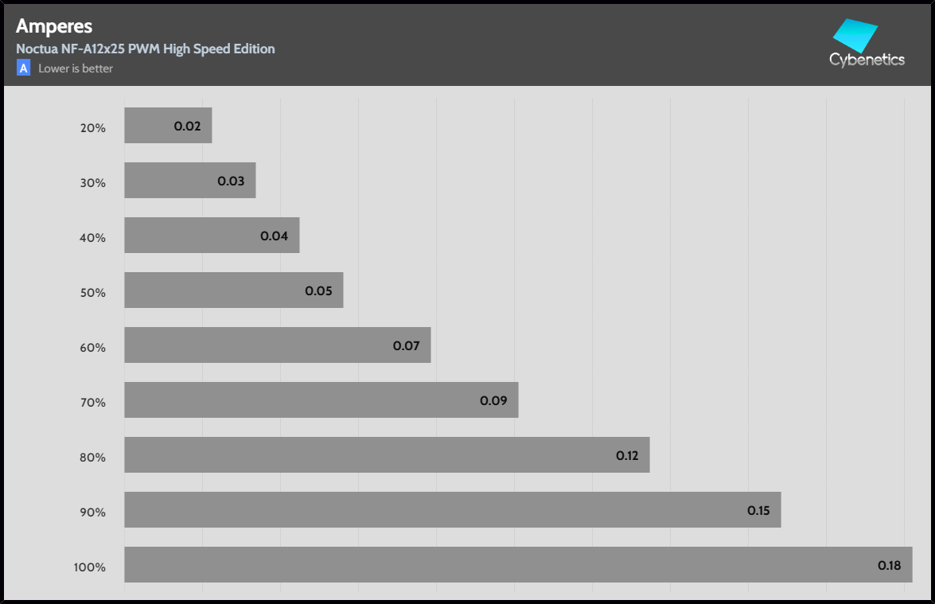Click the 100% axis label
The width and height of the screenshot is (935, 604).
tap(90, 567)
